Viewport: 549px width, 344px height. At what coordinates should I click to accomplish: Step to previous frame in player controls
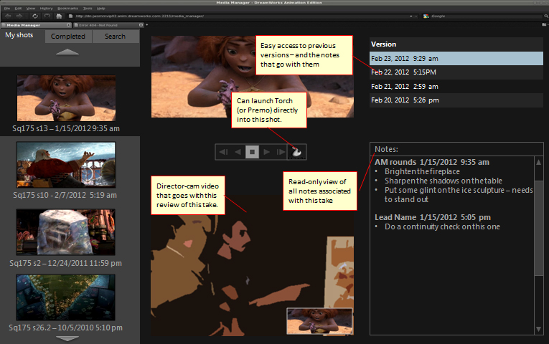[x=223, y=152]
